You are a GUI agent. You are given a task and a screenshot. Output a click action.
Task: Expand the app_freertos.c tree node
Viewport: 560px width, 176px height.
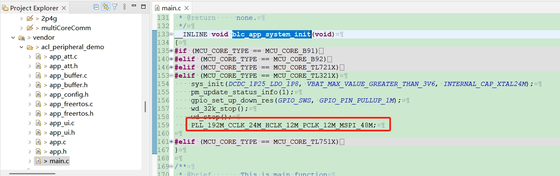[x=30, y=104]
